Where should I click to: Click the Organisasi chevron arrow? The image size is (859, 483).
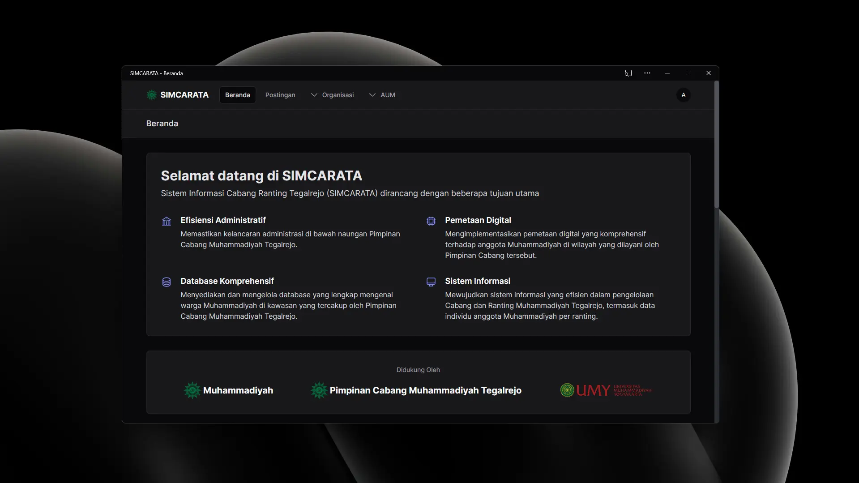tap(314, 95)
